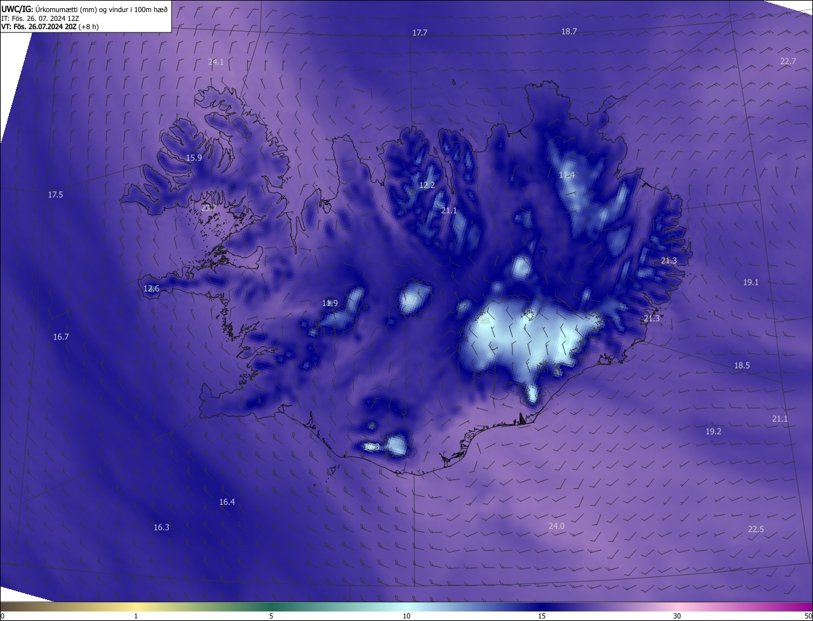Click the 15.9 value over the Westfjords
Screen dimensions: 813x621
click(x=194, y=157)
